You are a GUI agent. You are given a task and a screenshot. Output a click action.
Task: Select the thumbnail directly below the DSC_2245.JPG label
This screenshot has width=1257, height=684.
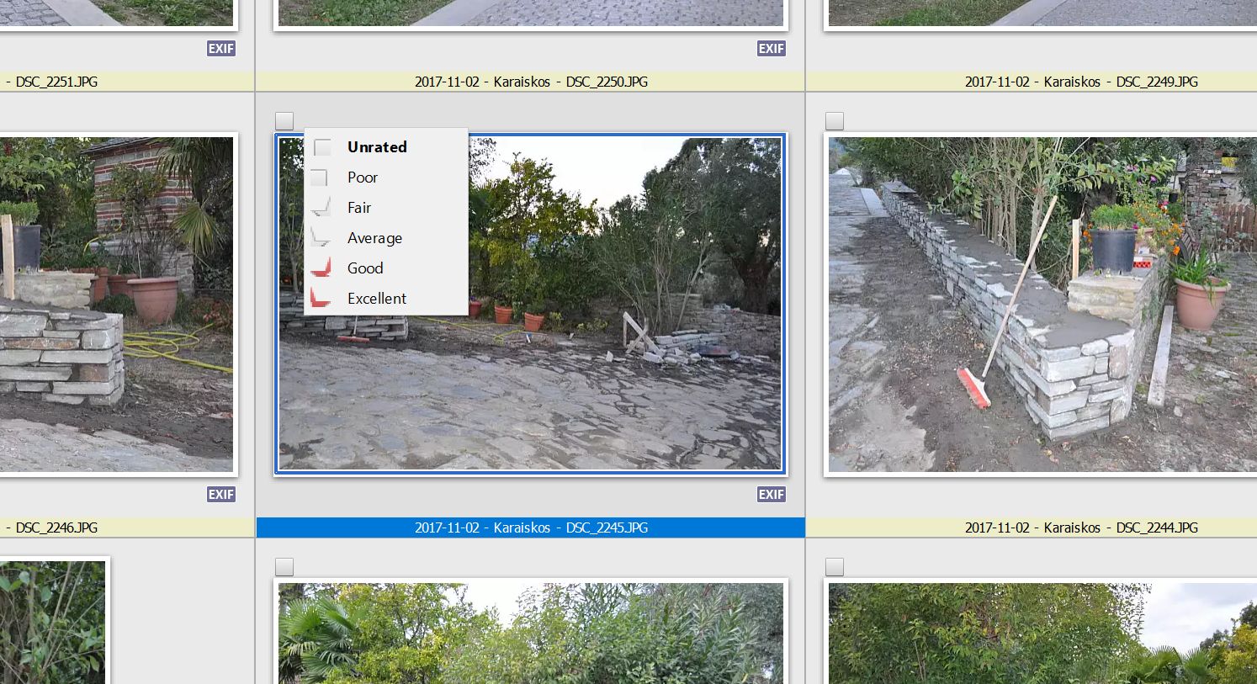(x=530, y=631)
